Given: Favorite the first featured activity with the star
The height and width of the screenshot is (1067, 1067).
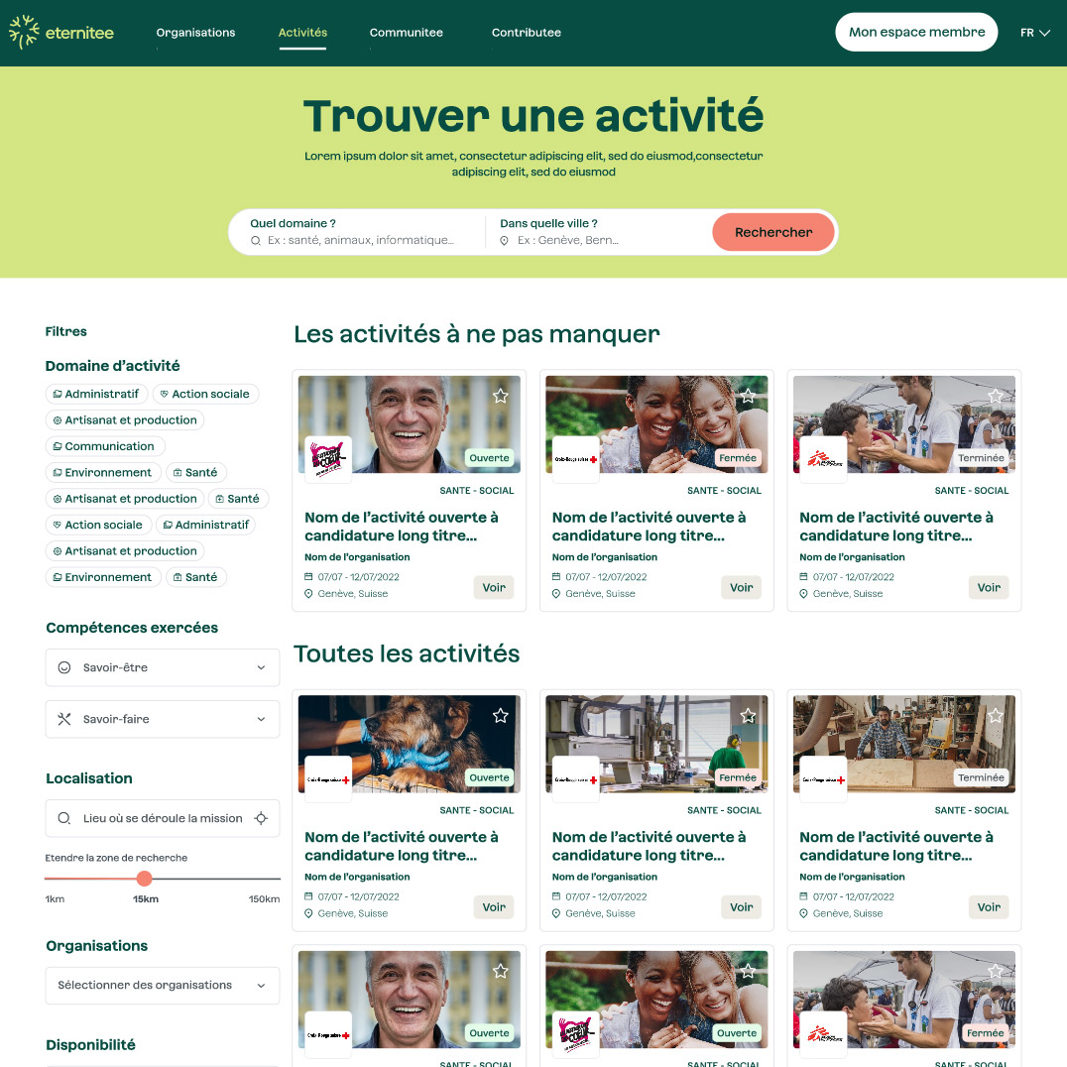Looking at the screenshot, I should coord(500,396).
